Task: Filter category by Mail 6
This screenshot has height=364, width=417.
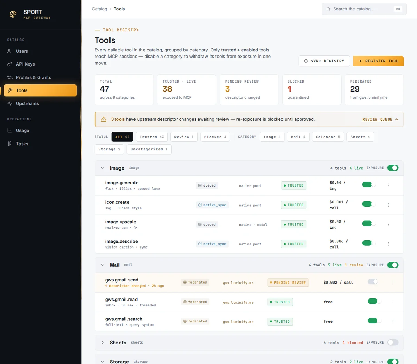Action: 298,137
